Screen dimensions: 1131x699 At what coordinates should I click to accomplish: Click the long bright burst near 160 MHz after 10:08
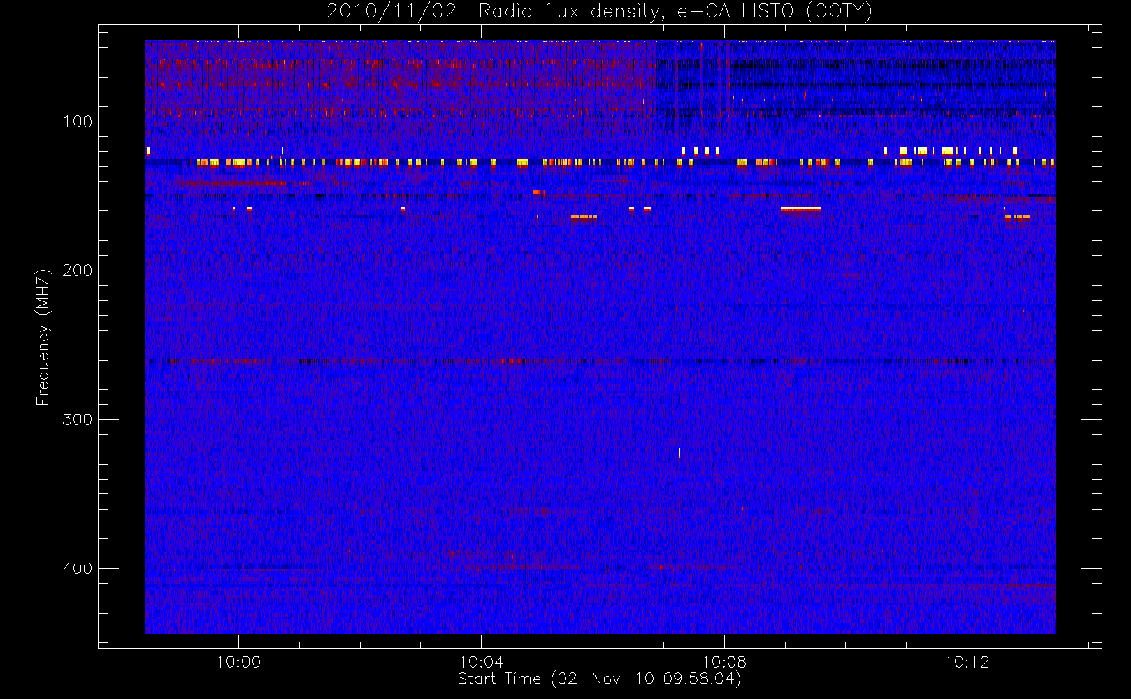tap(800, 208)
